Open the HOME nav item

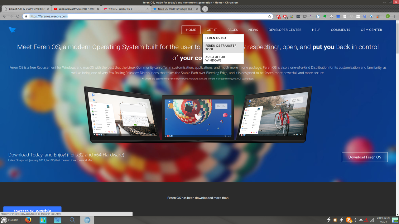tap(191, 30)
